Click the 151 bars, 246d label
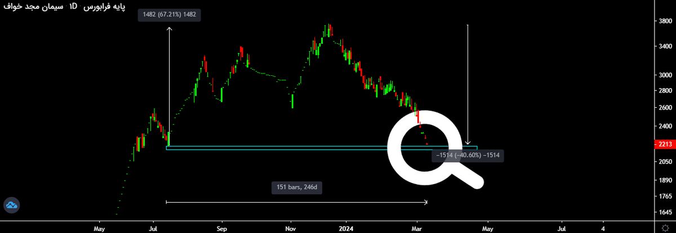The height and width of the screenshot is (233, 676). [x=296, y=188]
